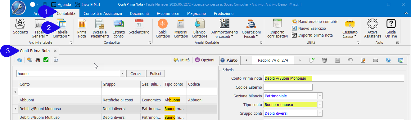This screenshot has width=411, height=120.
Task: Save the record (floppy disk icon)
Action: tap(337, 60)
